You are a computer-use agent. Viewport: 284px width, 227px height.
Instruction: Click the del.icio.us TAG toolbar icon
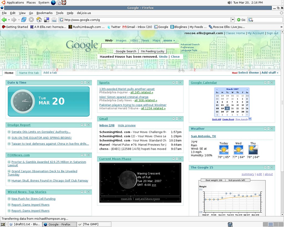coord(54,20)
